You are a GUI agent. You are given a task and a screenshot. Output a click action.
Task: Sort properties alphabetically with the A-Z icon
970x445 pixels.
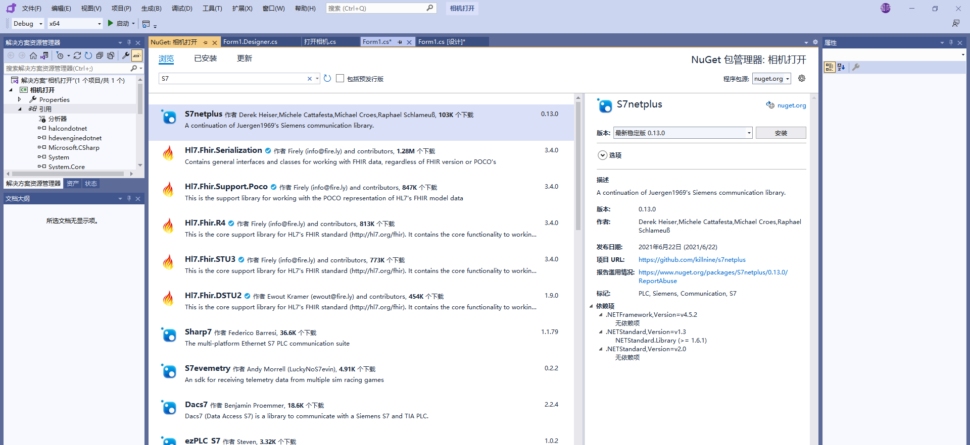coord(841,67)
